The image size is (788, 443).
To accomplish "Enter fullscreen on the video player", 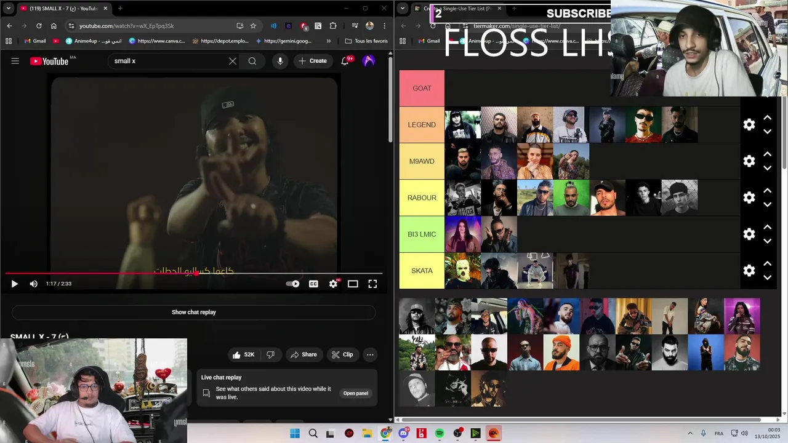I will (372, 284).
